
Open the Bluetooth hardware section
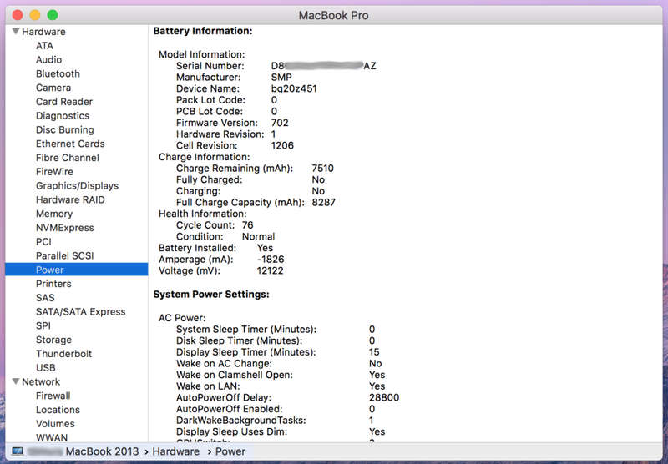pyautogui.click(x=58, y=73)
